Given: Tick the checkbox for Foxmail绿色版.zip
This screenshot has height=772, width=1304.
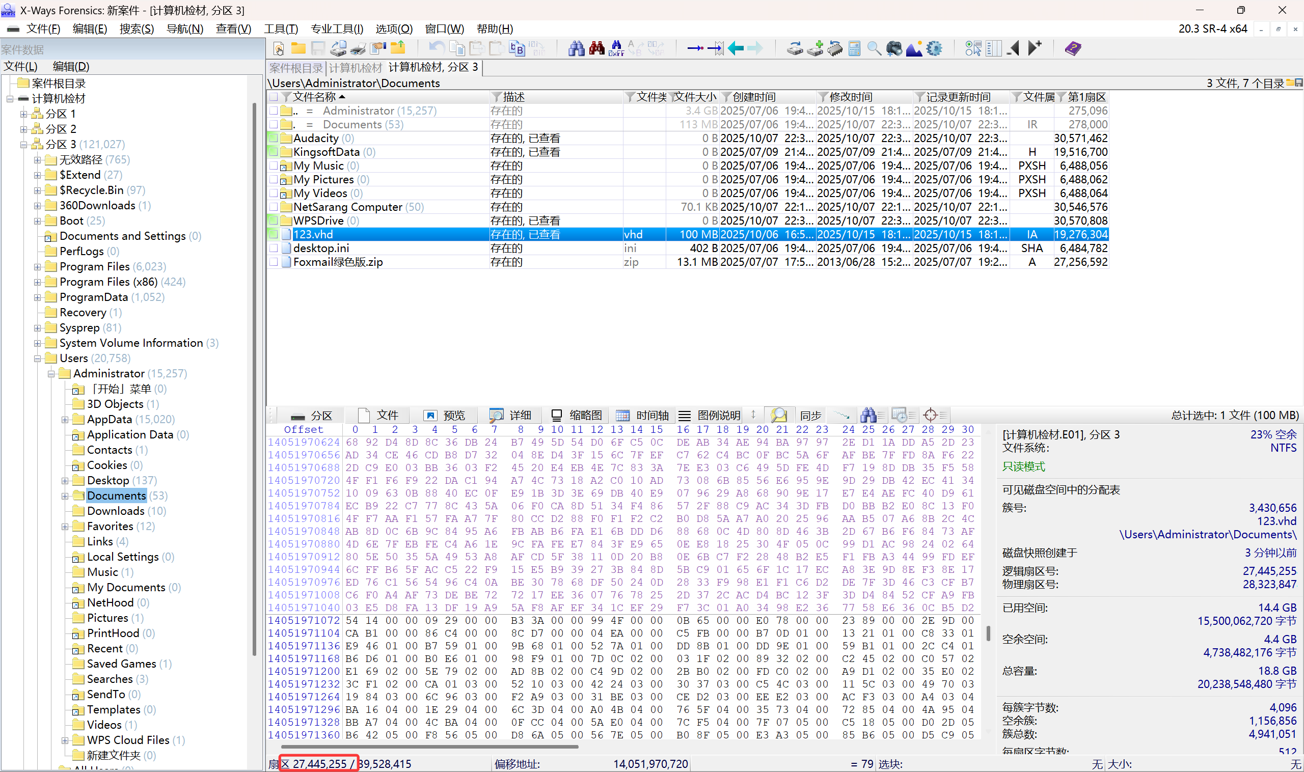Looking at the screenshot, I should 274,262.
